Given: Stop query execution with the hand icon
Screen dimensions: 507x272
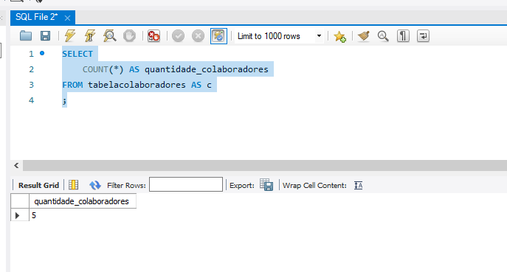Looking at the screenshot, I should 129,36.
